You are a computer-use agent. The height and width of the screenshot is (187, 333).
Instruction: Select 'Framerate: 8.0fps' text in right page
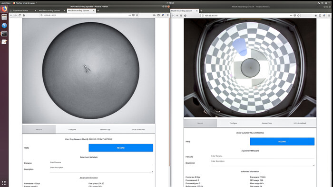193,177
